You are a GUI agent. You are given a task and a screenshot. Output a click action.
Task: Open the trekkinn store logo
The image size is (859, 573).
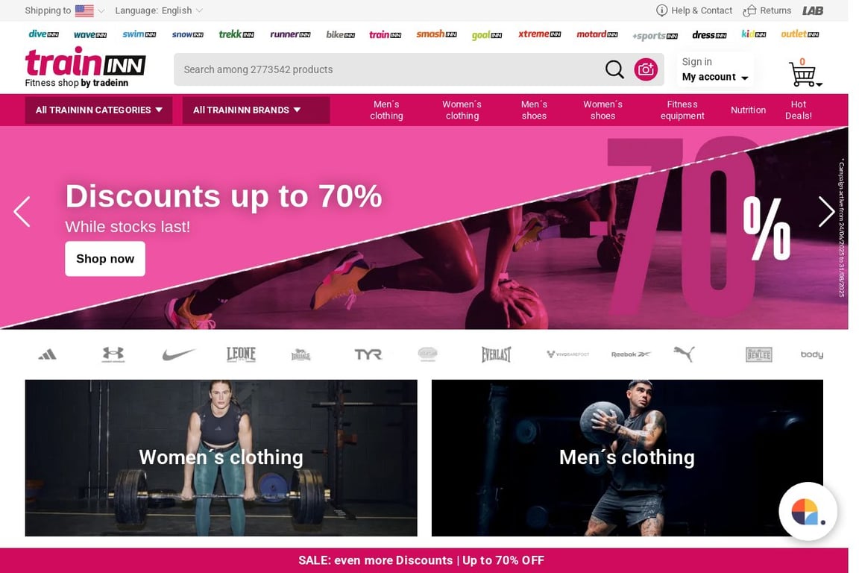236,34
